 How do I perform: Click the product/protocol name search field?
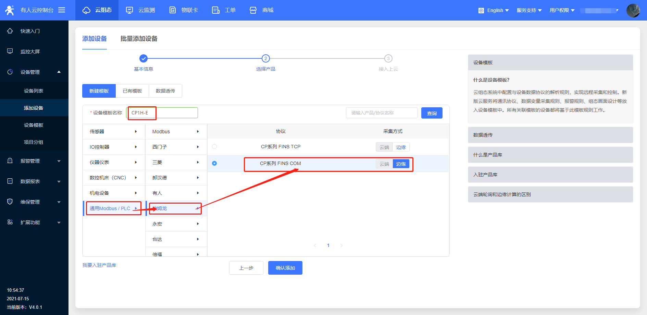click(382, 113)
